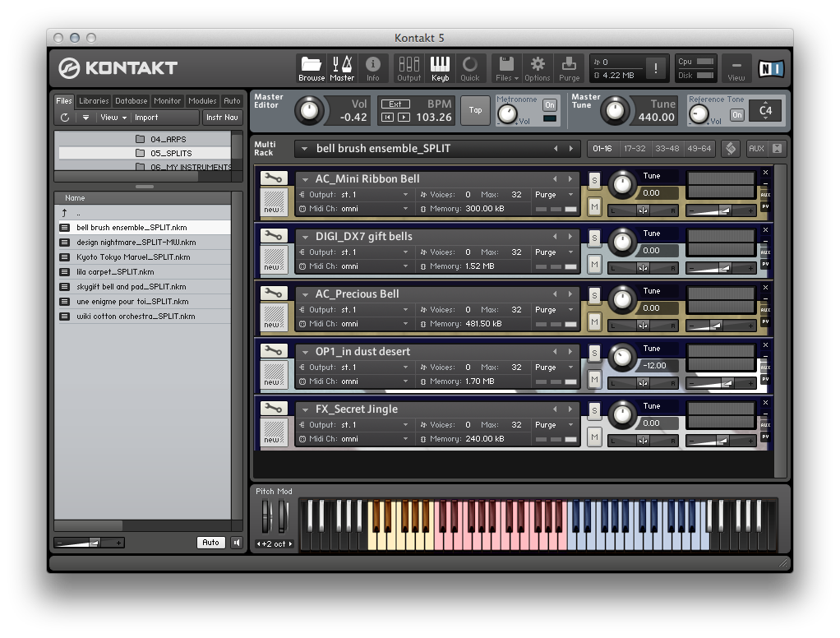Open FX_Secret Jingle Output dropdown
The height and width of the screenshot is (638, 840).
click(405, 424)
